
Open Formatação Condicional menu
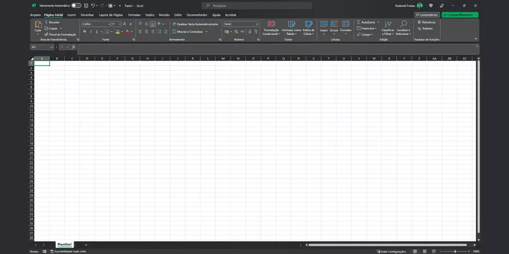(271, 28)
